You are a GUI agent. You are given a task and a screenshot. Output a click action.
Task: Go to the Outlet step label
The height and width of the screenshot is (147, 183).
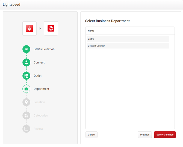tap(37, 76)
